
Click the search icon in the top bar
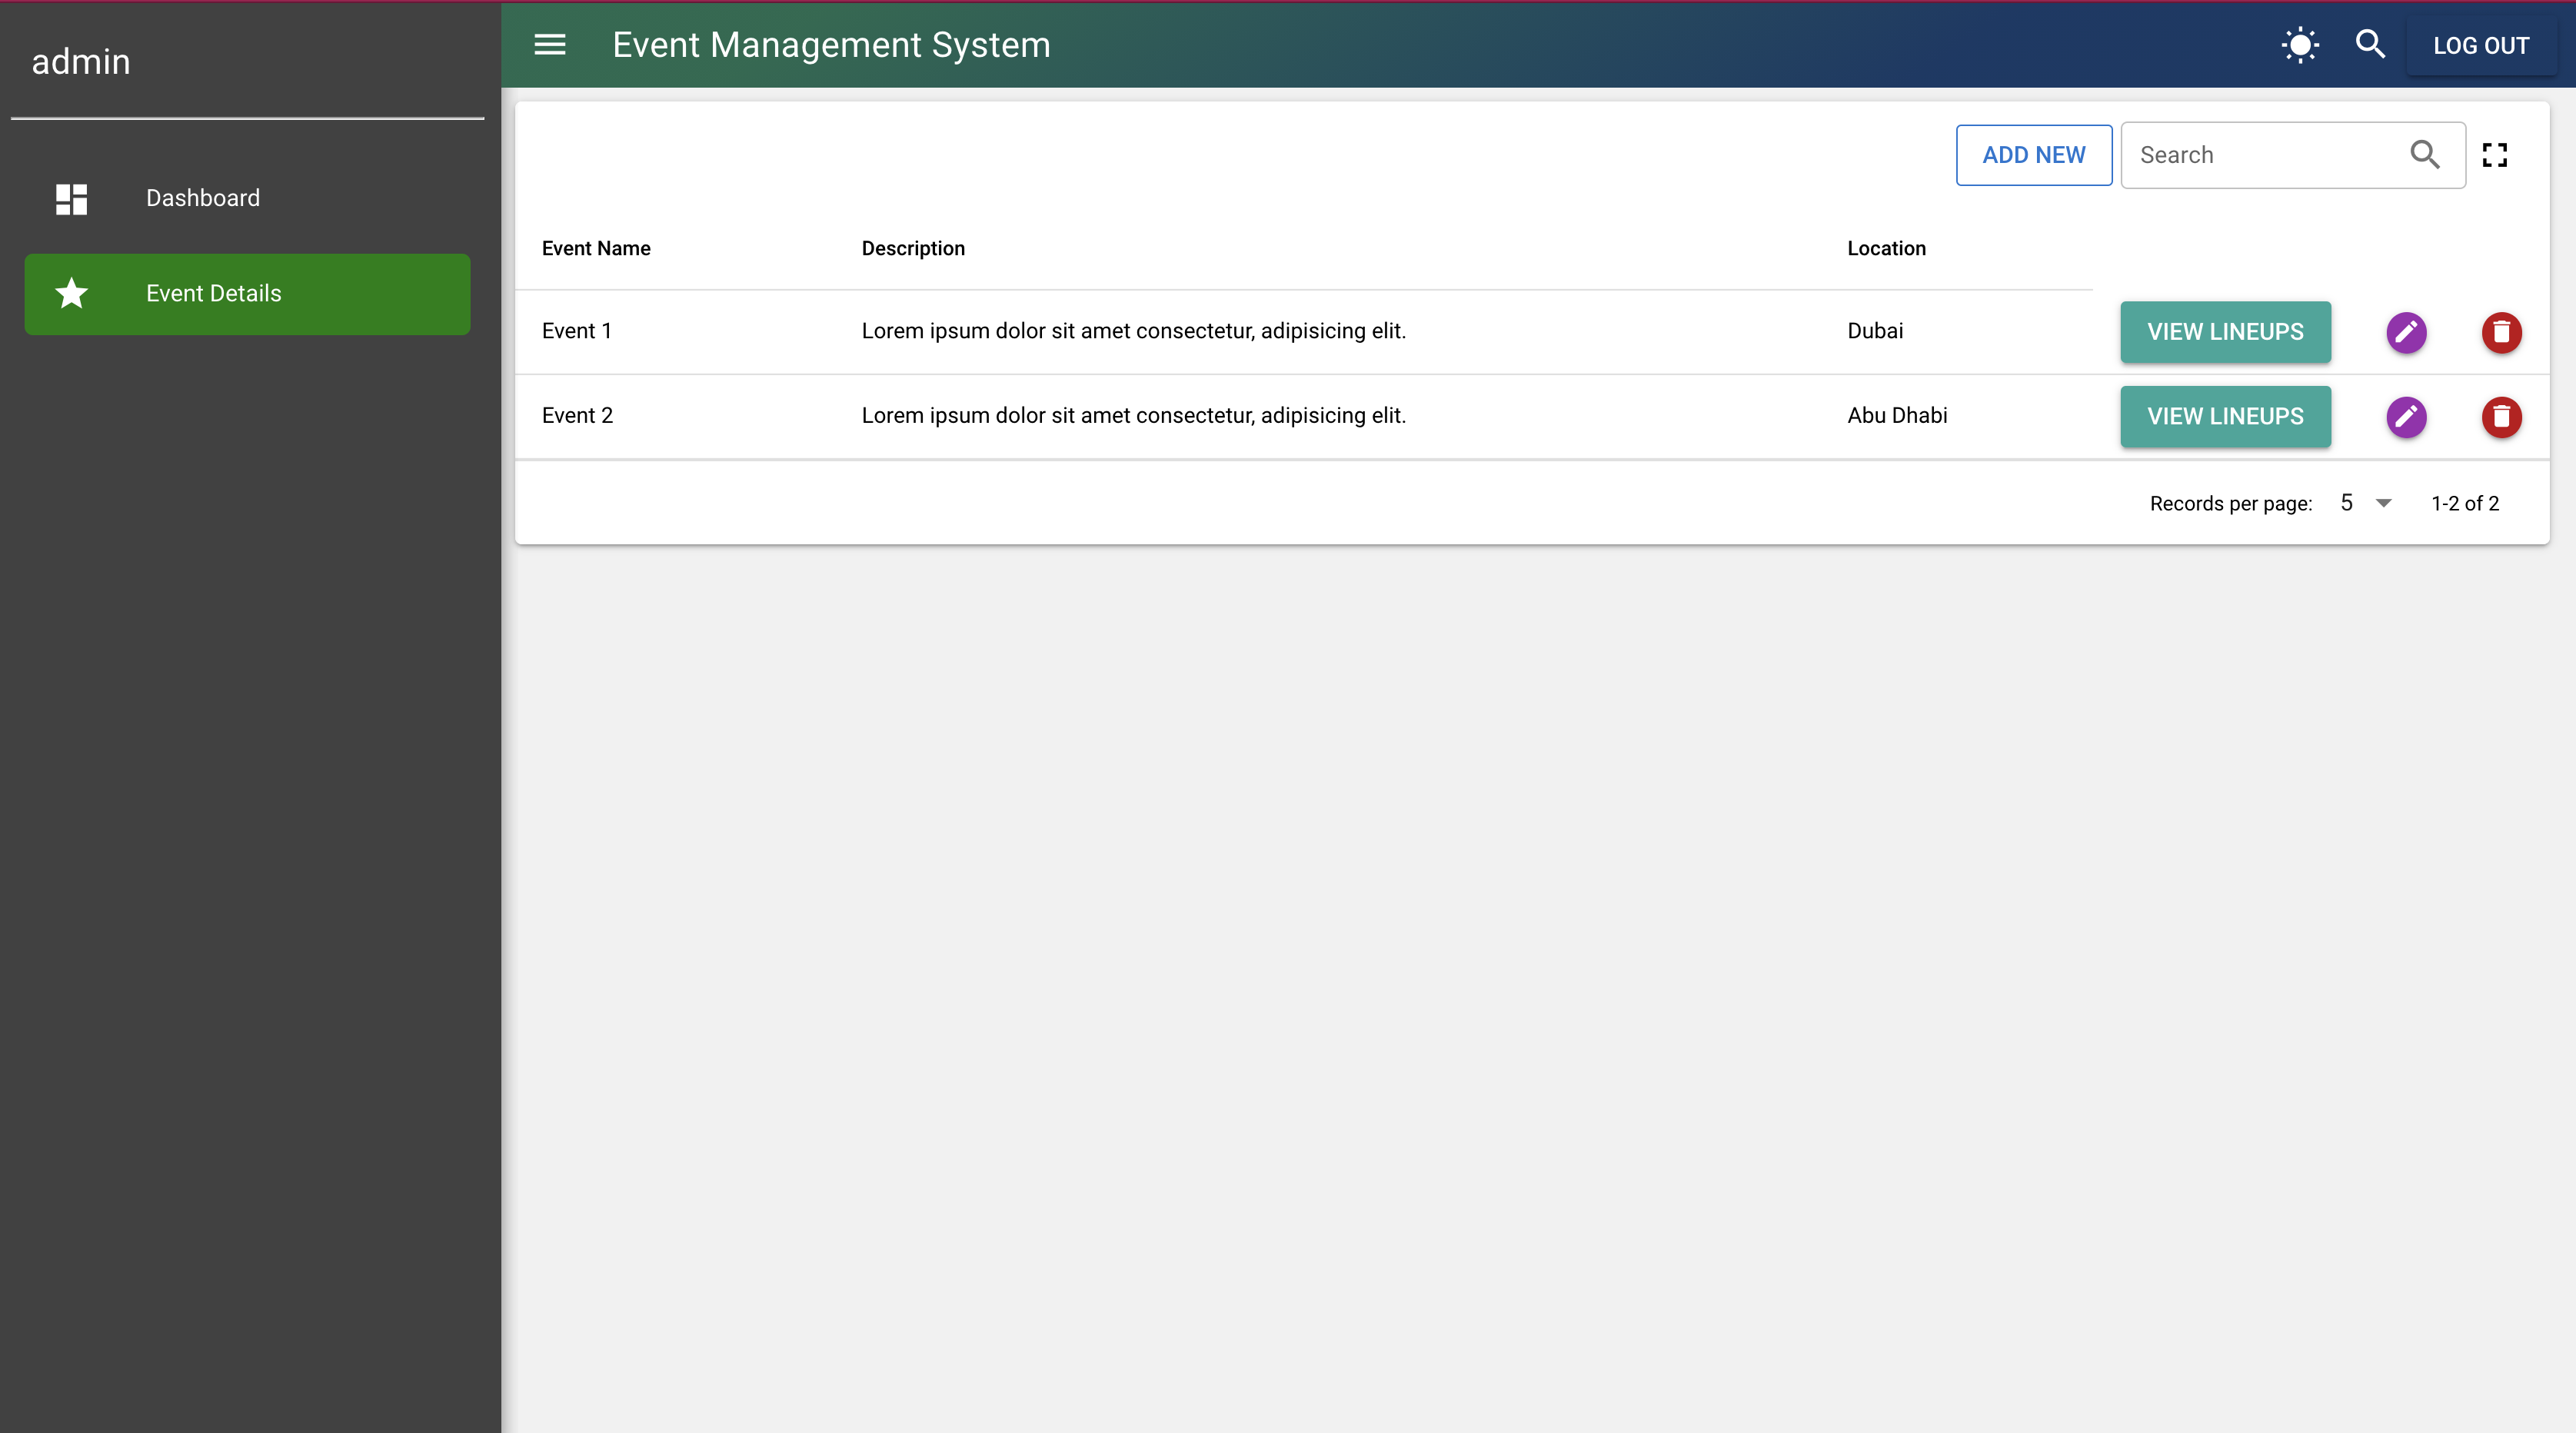pyautogui.click(x=2371, y=45)
